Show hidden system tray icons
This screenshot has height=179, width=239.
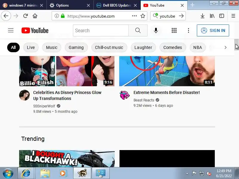(x=187, y=173)
